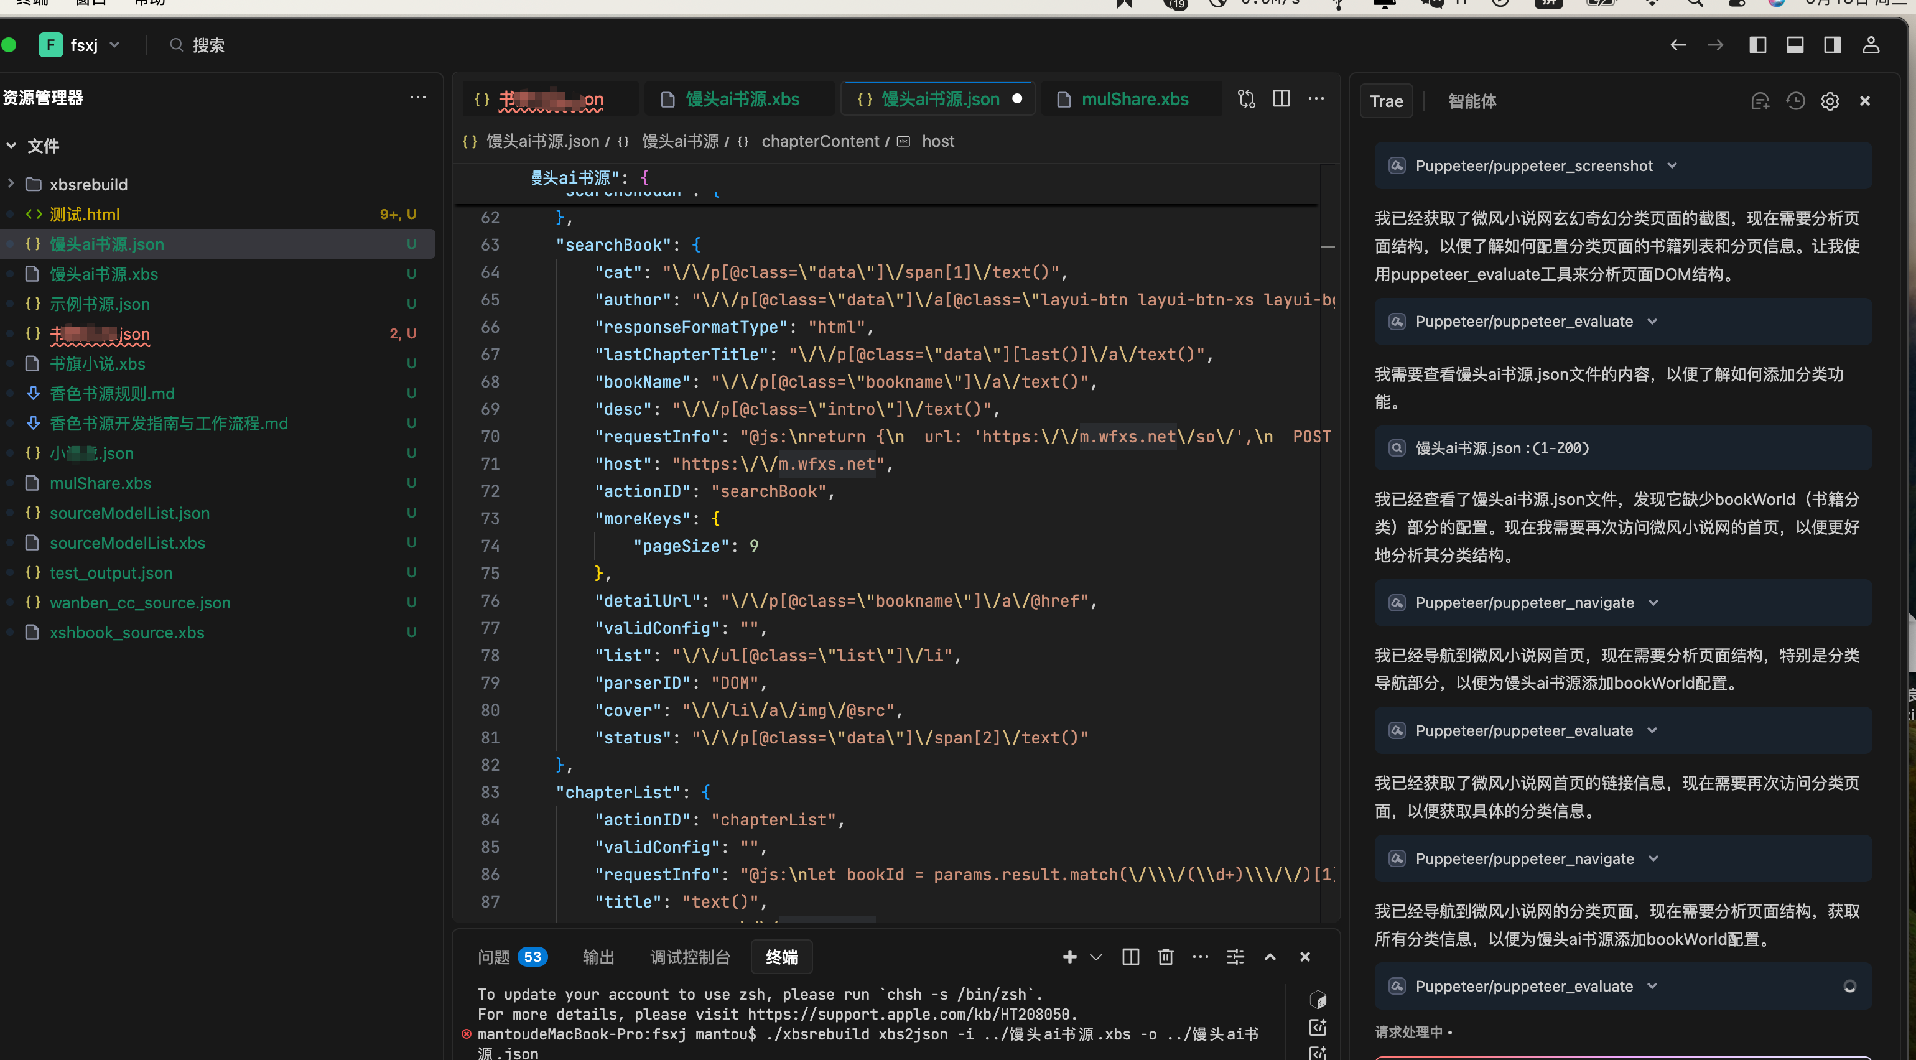Open the chat history clock icon
Image resolution: width=1916 pixels, height=1060 pixels.
1795,101
